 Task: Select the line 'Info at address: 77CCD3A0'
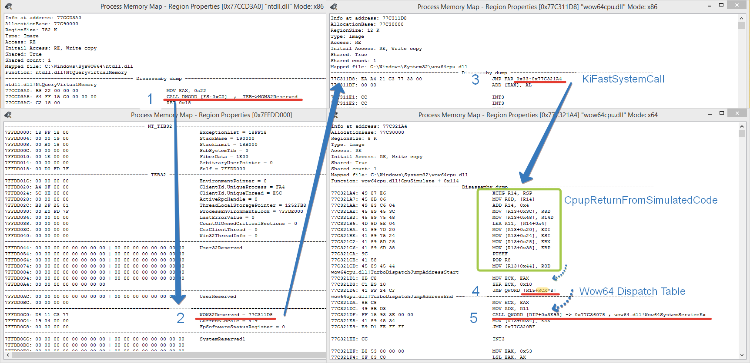[x=43, y=18]
